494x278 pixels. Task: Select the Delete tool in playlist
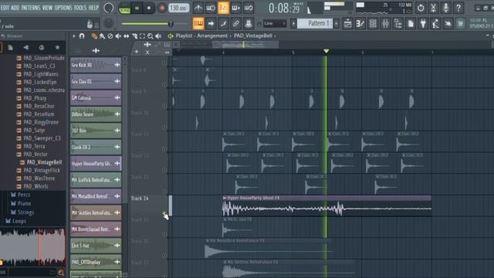point(110,36)
